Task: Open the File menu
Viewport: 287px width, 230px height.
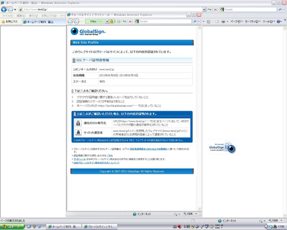Action: point(7,16)
